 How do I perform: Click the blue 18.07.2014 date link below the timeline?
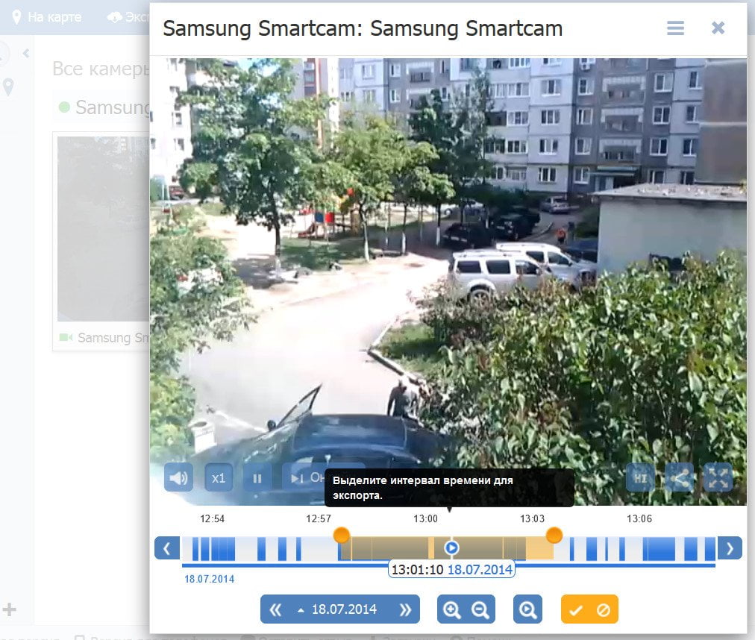pos(210,579)
